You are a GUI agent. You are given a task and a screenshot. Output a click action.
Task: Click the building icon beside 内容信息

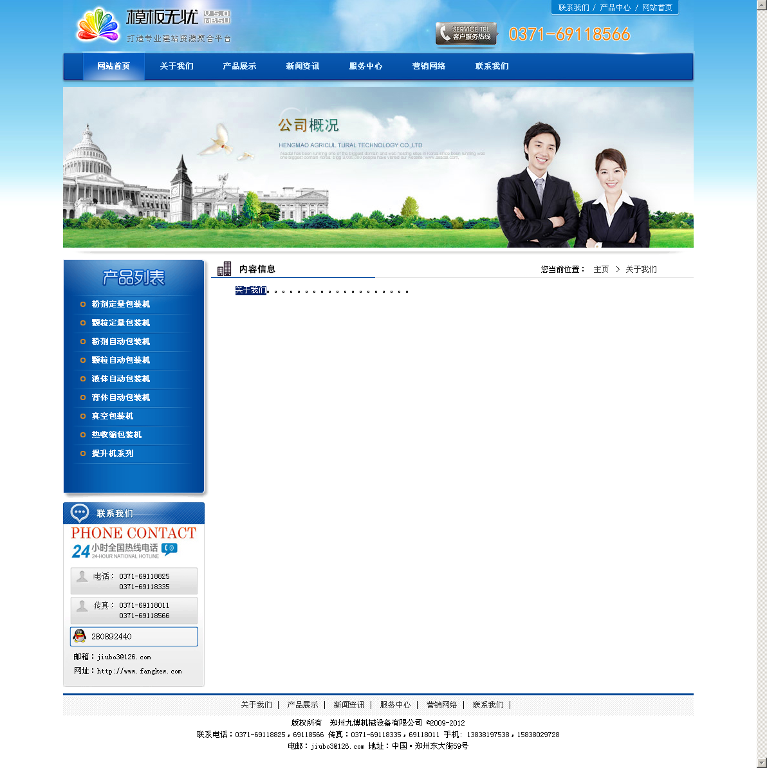coord(224,269)
